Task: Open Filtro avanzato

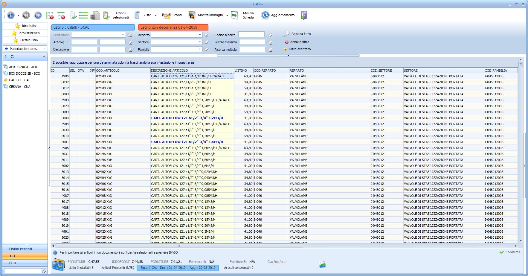Action: click(x=297, y=49)
